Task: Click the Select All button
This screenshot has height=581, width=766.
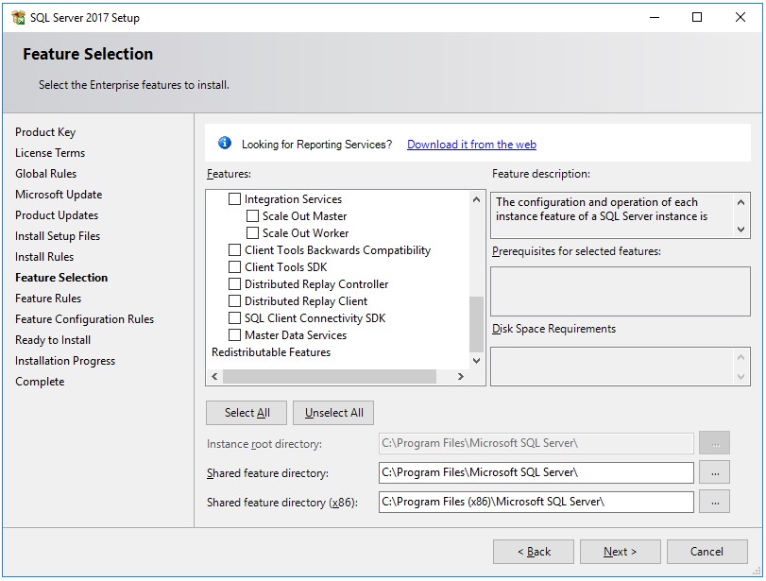Action: tap(247, 413)
